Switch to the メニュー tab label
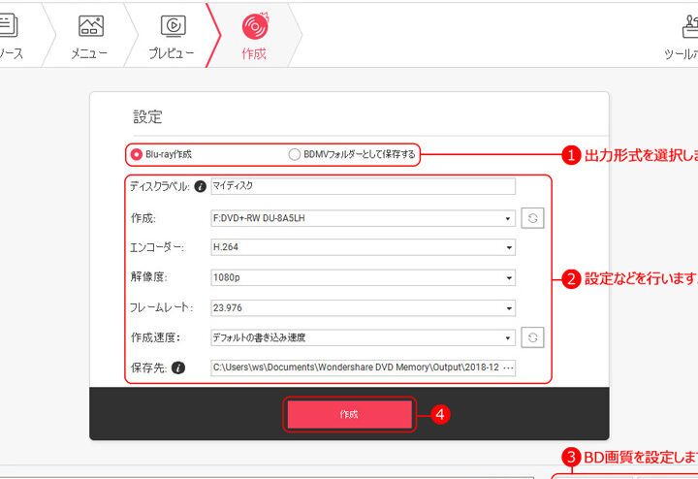698x479 pixels. 89,53
